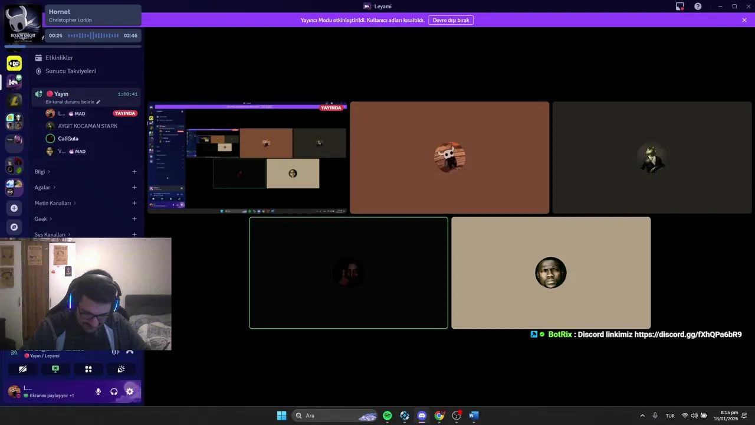Viewport: 755px width, 425px height.
Task: Stop screen share via green monitor button
Action: click(x=55, y=369)
